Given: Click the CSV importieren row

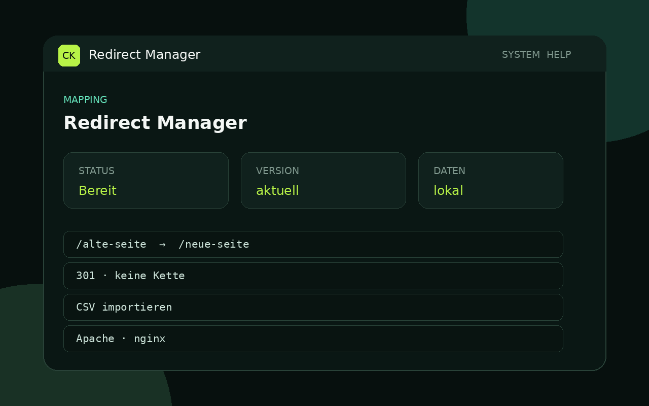Looking at the screenshot, I should [313, 307].
